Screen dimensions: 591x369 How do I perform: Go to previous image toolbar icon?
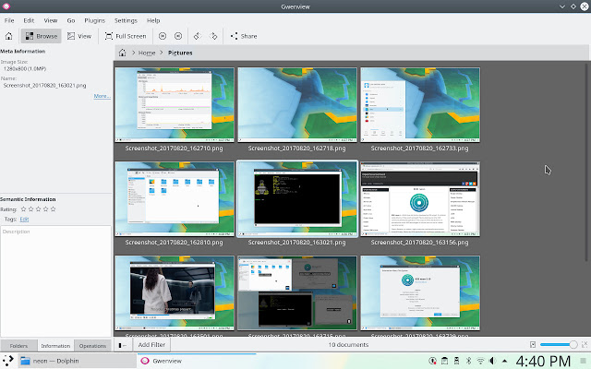click(163, 36)
